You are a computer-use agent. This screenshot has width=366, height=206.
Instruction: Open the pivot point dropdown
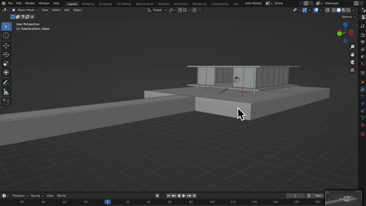172,10
